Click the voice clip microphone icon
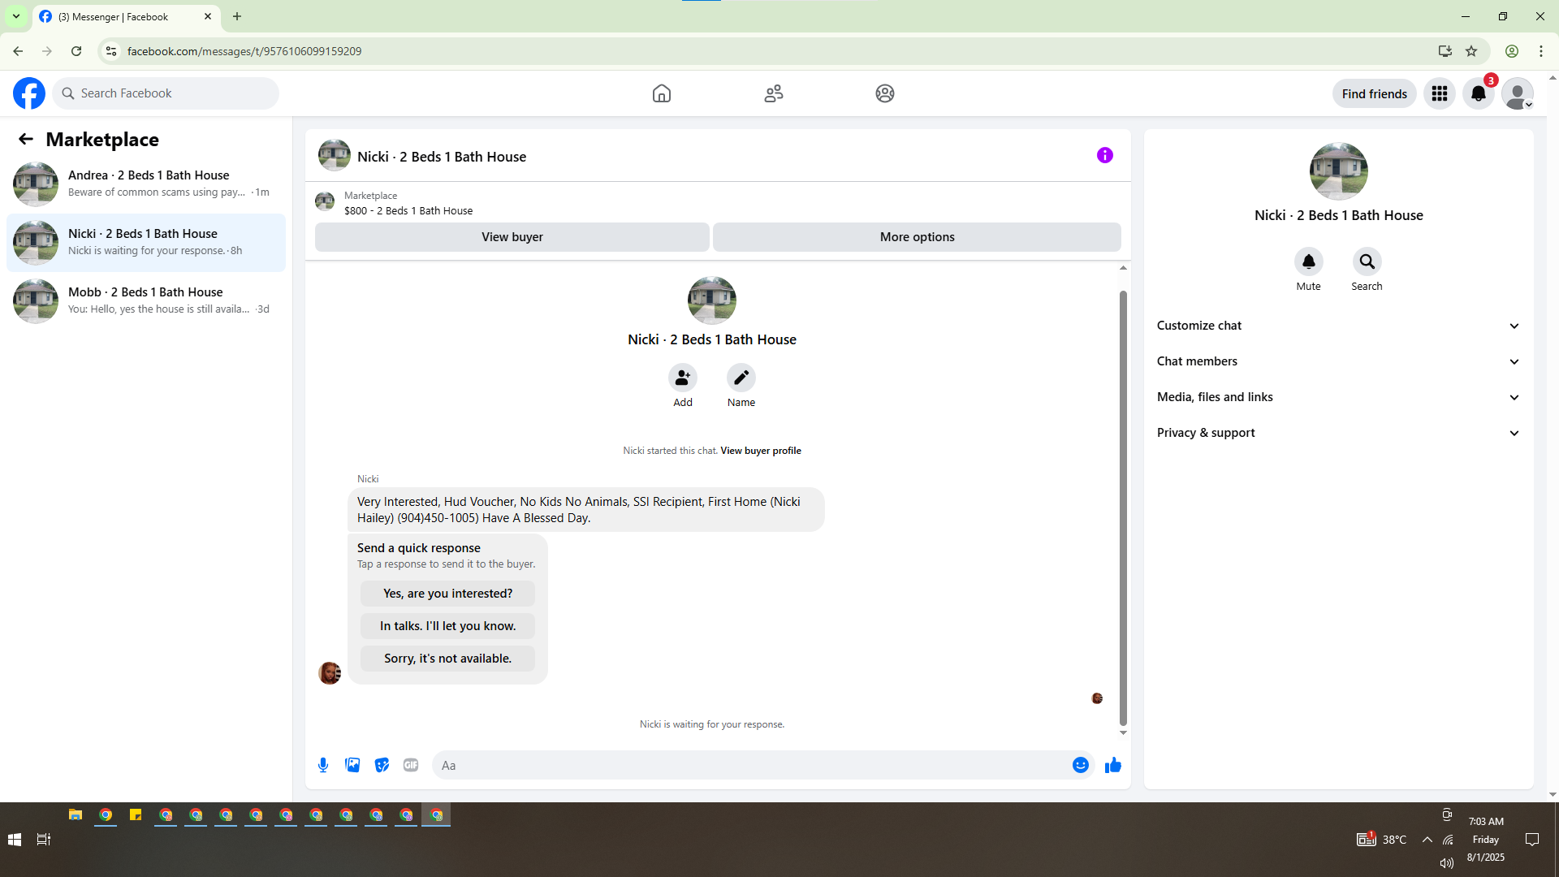1559x877 pixels. coord(323,765)
